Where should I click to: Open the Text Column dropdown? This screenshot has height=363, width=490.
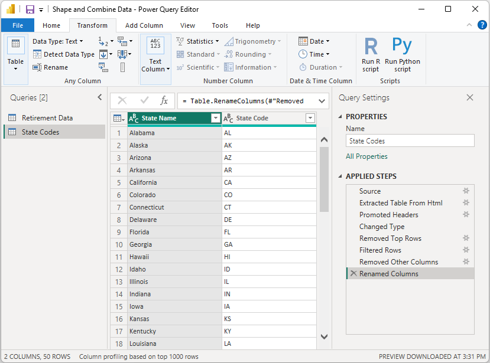tap(155, 59)
